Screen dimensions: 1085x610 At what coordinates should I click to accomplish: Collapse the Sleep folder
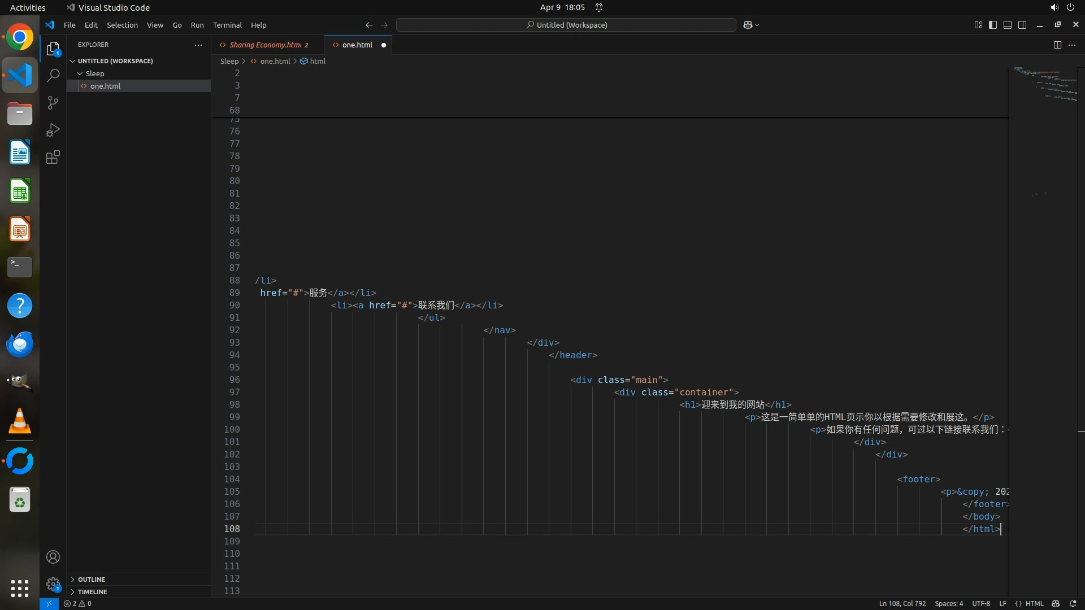pyautogui.click(x=94, y=73)
